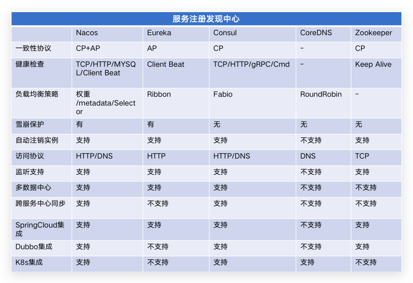Click 不支持 in K8s集成 row under Zookeeper
Screen dimensions: 413x283
(x=366, y=262)
